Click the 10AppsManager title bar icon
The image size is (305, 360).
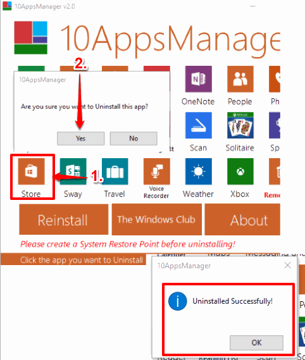[x=7, y=6]
